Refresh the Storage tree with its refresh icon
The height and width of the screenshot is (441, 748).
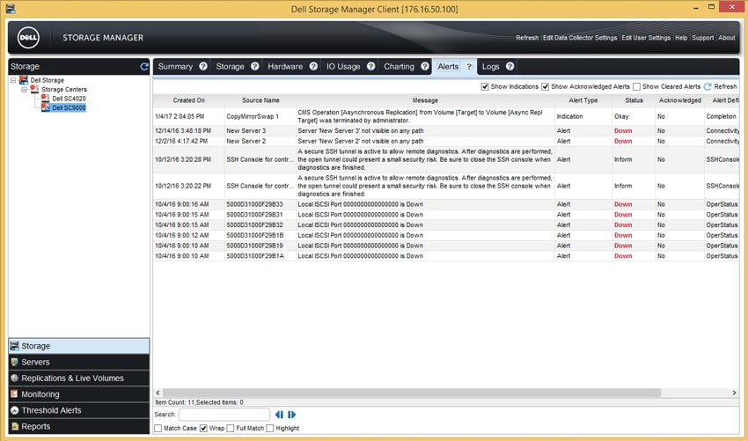click(x=144, y=67)
